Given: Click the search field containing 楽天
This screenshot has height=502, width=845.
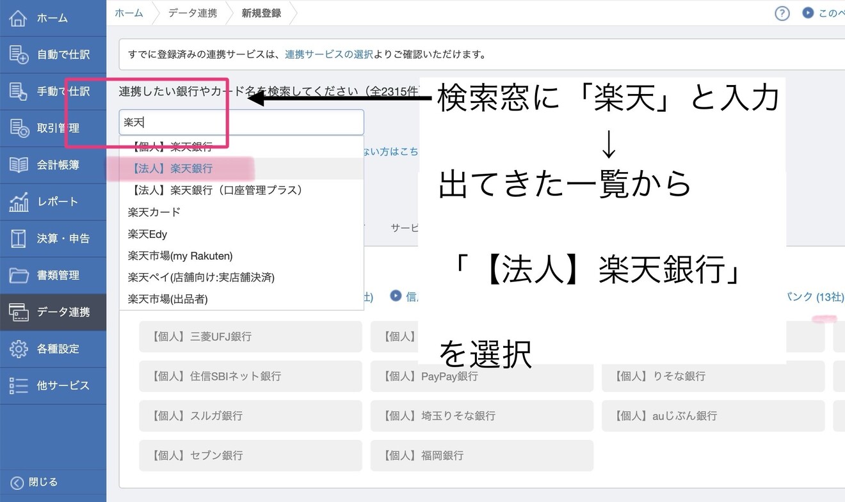Looking at the screenshot, I should click(241, 122).
